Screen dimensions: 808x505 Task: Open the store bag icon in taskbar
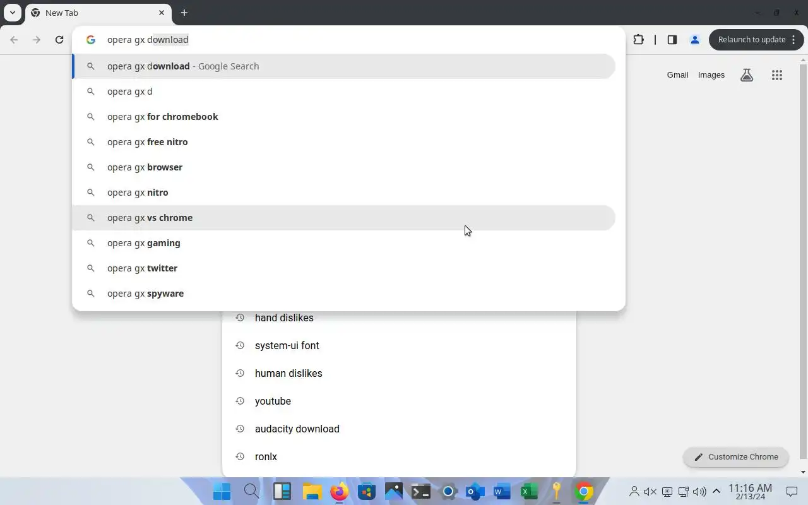pyautogui.click(x=367, y=492)
